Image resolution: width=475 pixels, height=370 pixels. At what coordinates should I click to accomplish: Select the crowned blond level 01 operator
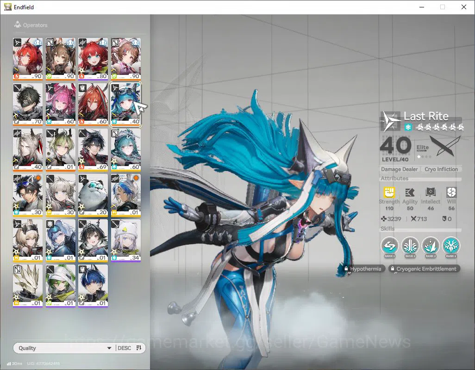[x=28, y=240]
